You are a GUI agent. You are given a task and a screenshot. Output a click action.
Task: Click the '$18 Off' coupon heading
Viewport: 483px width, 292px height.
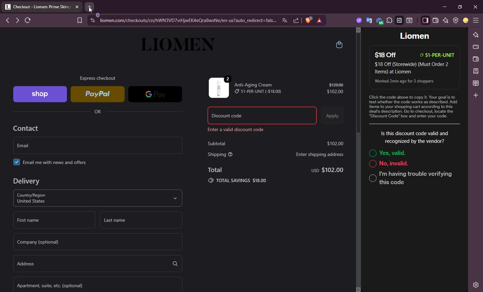pos(385,55)
